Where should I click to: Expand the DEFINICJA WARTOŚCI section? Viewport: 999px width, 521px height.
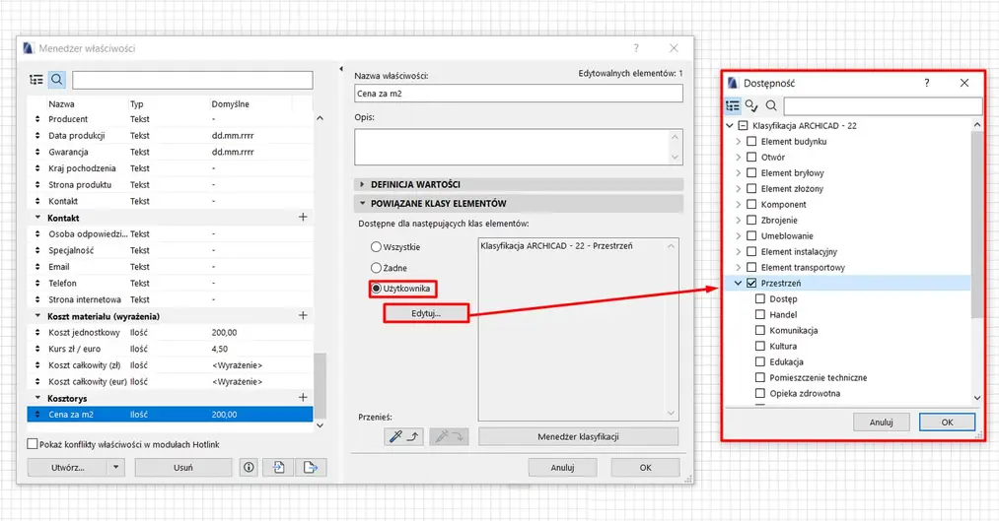[362, 184]
